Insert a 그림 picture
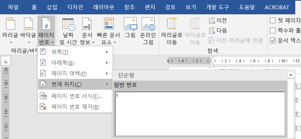This screenshot has height=139, width=301. 130,28
